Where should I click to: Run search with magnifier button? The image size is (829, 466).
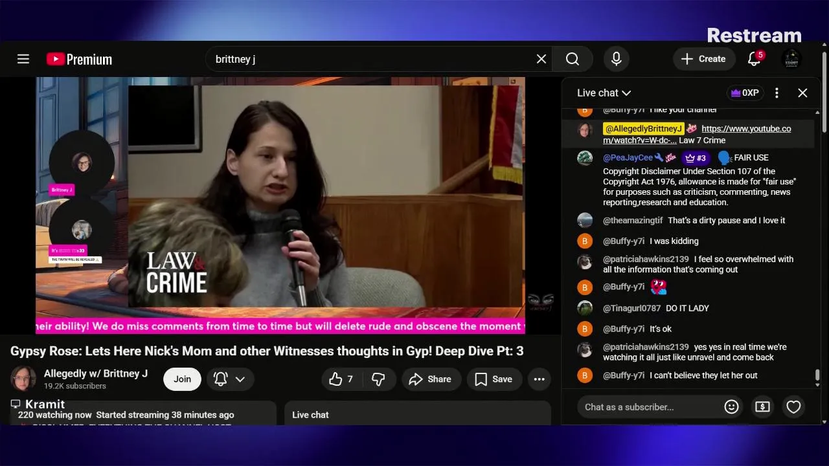[573, 59]
